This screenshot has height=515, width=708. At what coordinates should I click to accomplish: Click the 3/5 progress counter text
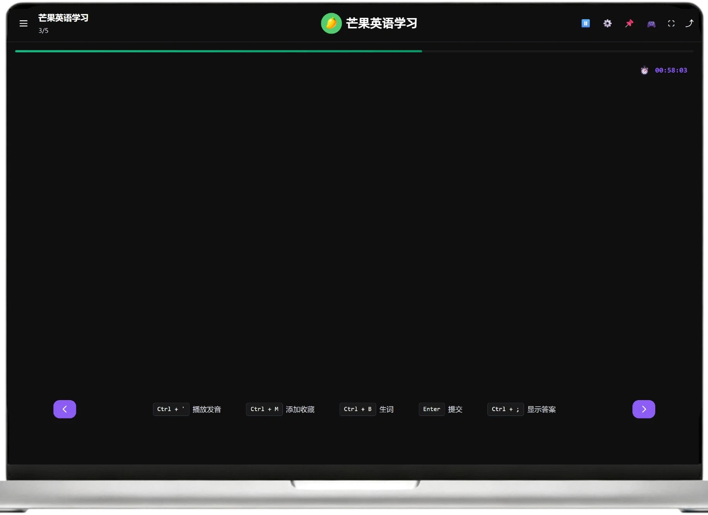click(42, 31)
